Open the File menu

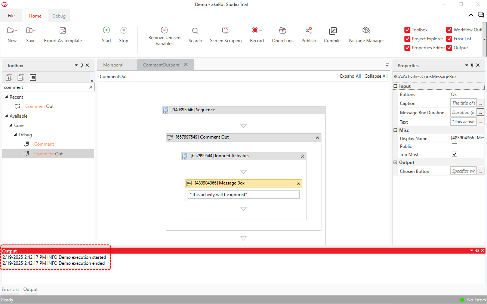click(x=11, y=16)
